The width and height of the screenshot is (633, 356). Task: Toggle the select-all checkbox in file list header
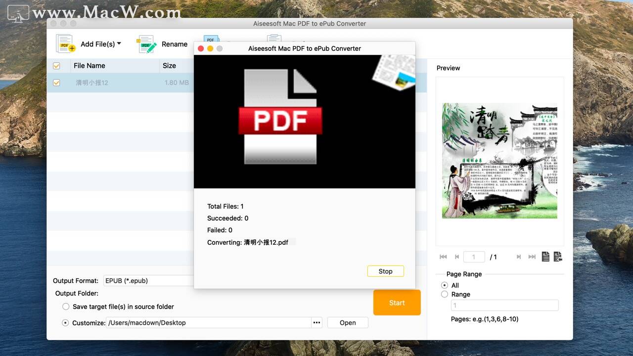[x=56, y=65]
